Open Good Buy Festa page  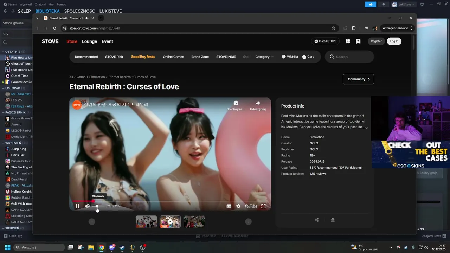[x=143, y=57]
